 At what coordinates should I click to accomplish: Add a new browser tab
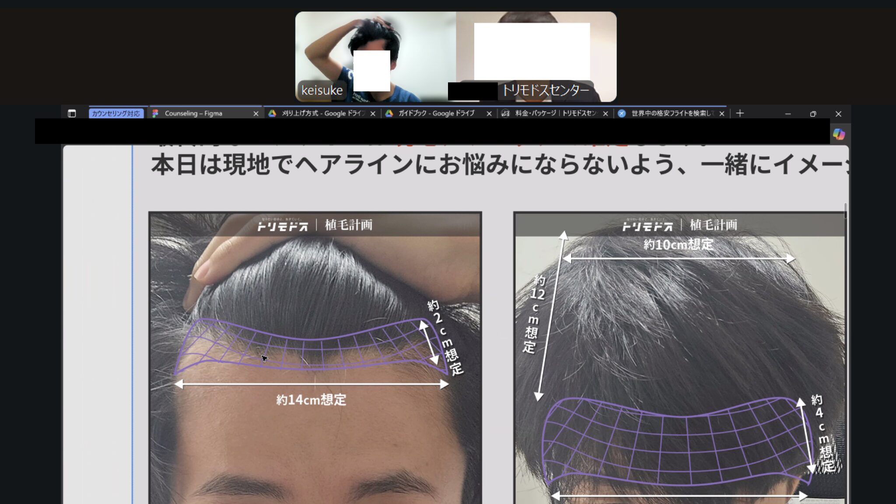(x=740, y=114)
